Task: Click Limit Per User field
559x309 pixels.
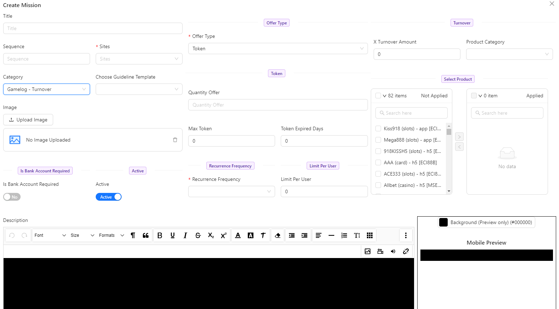Action: coord(324,191)
